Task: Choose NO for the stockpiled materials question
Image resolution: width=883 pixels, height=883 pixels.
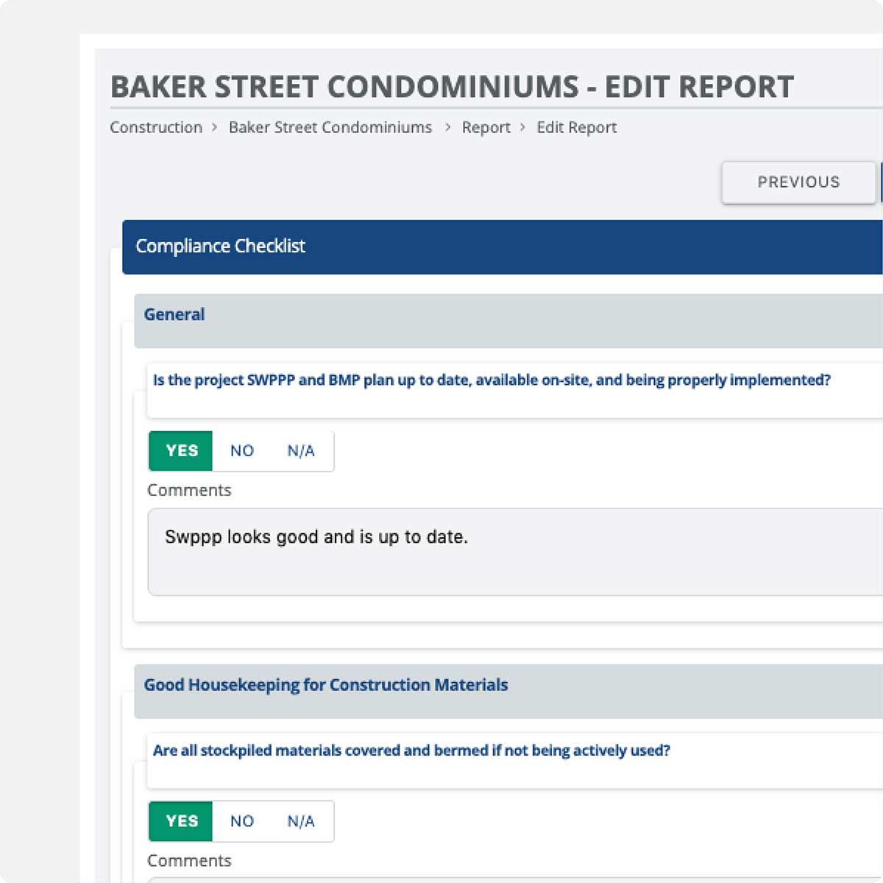Action: coord(241,821)
